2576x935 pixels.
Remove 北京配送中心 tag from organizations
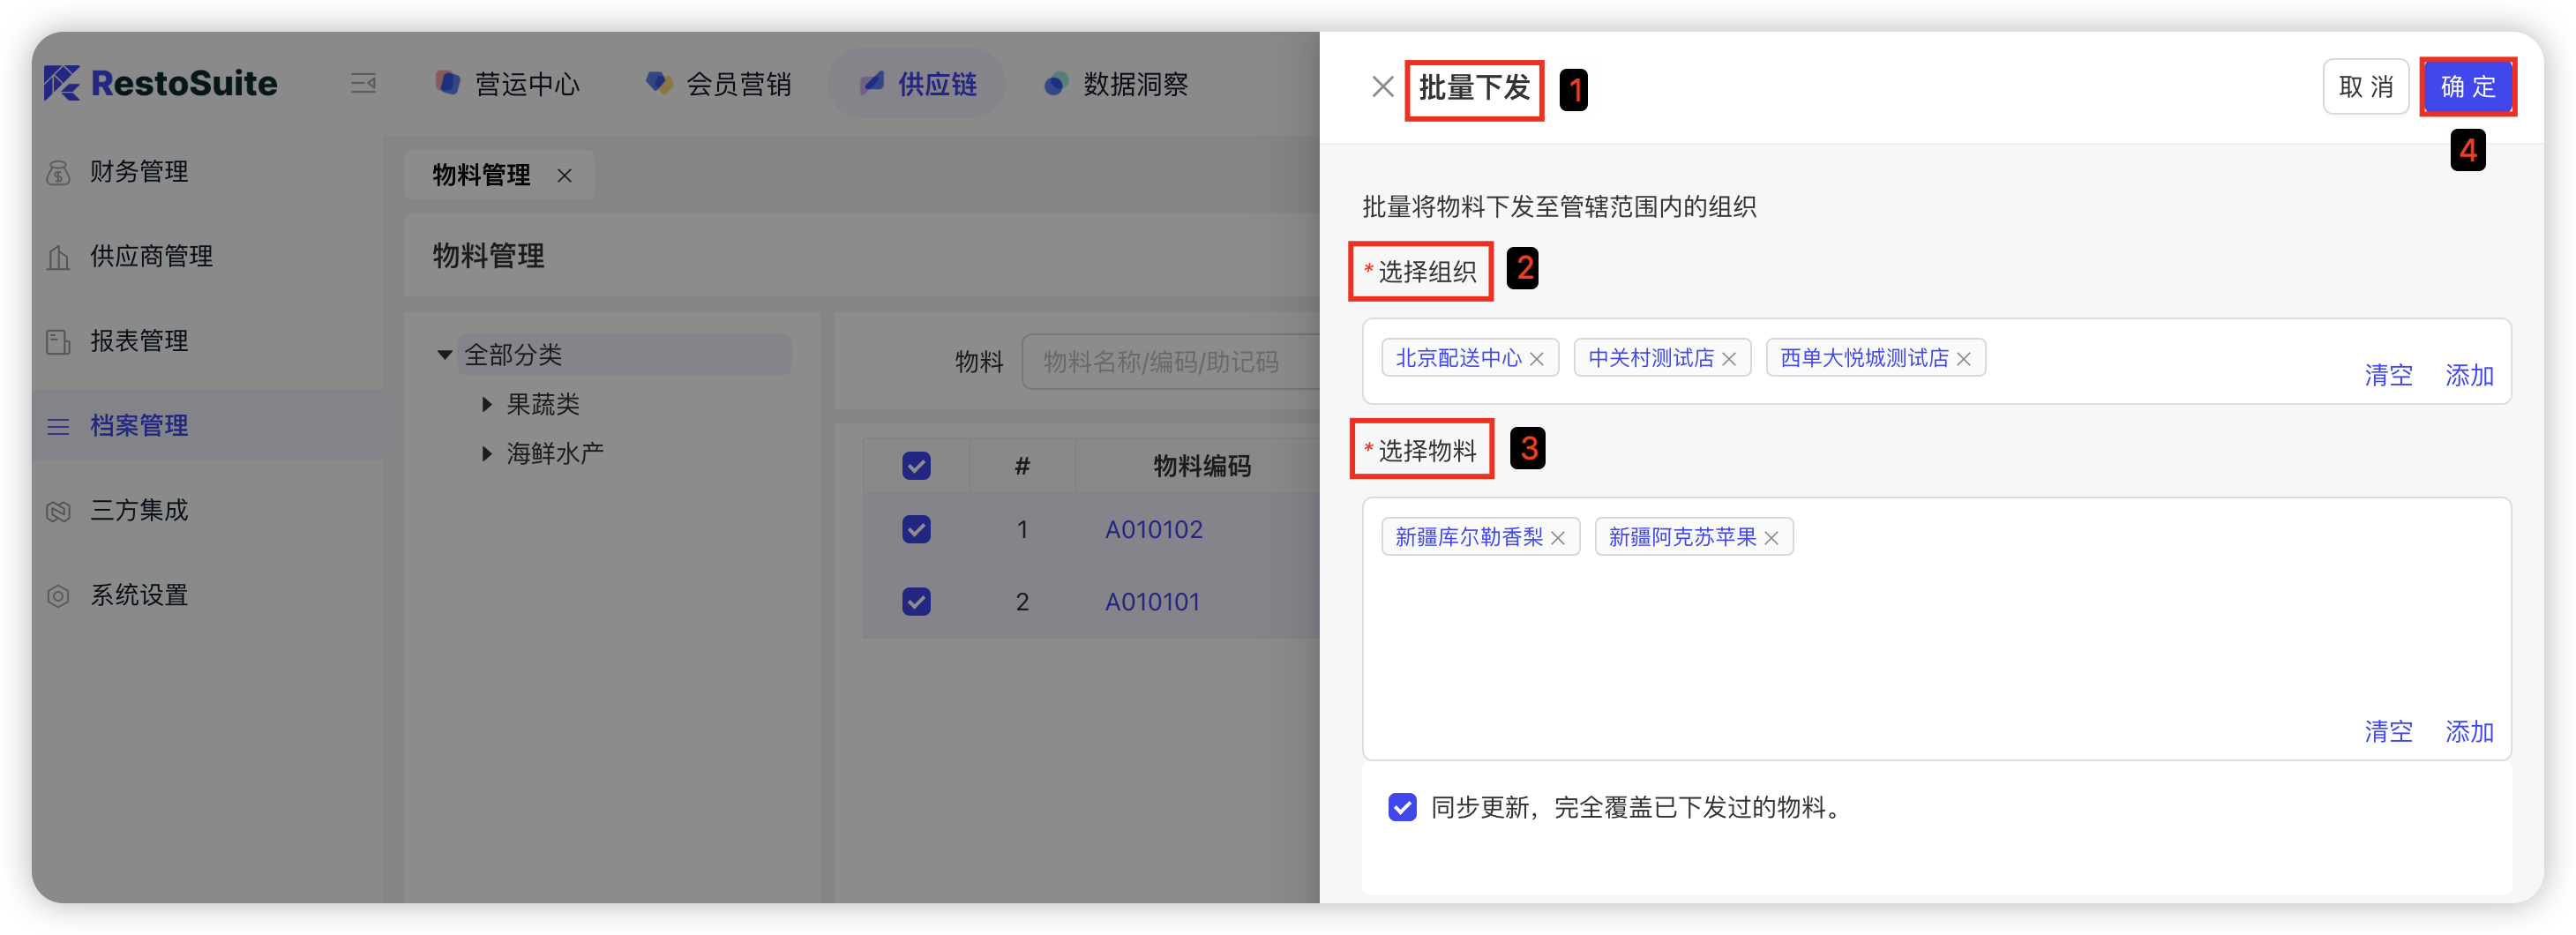tap(1537, 359)
